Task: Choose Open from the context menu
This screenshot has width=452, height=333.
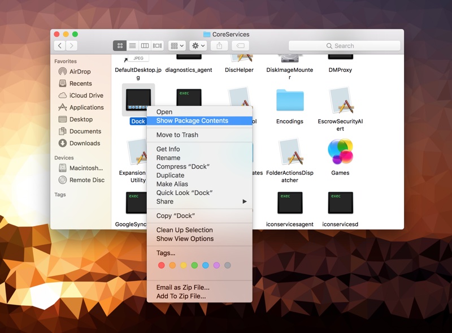Action: [x=199, y=112]
